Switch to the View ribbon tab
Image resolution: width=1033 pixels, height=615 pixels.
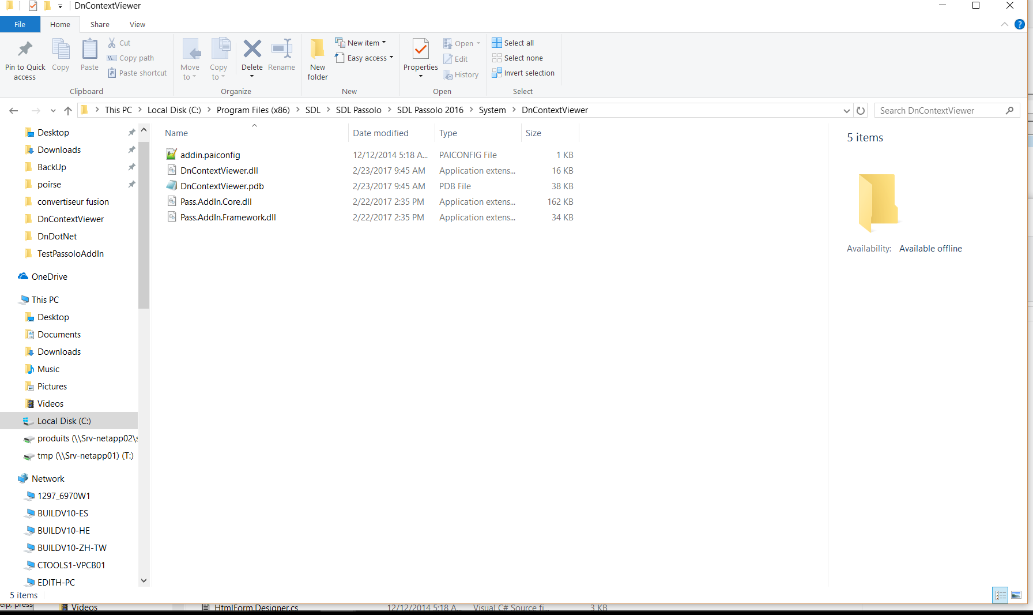(x=137, y=24)
